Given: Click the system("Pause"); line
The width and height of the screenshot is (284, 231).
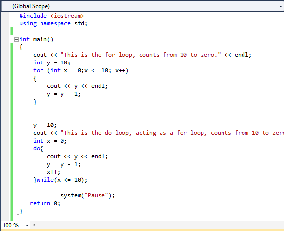Looking at the screenshot, I should [88, 195].
